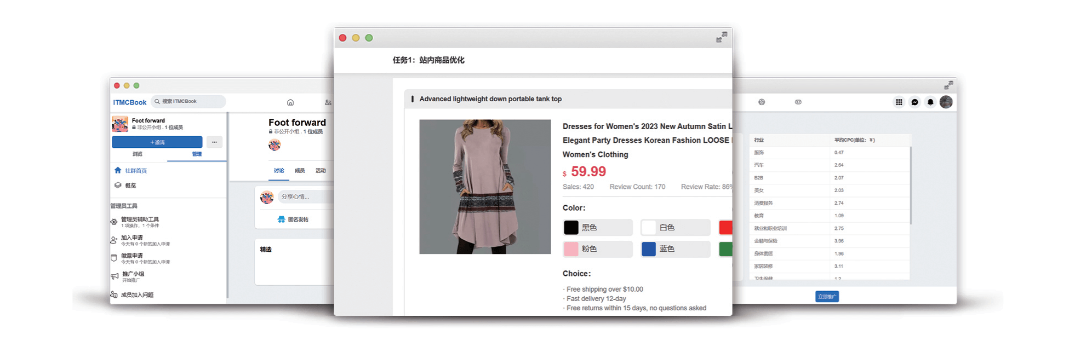Open the friends icon in ITMCBook top bar
1069x347 pixels.
tap(328, 102)
